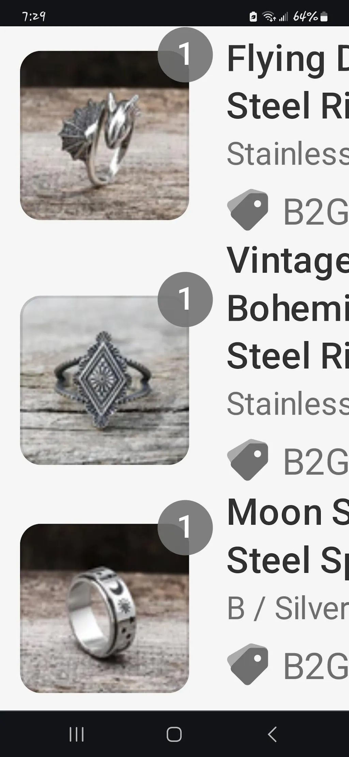Select the Moon Sun spinner ring photo
The image size is (349, 757).
pyautogui.click(x=105, y=608)
